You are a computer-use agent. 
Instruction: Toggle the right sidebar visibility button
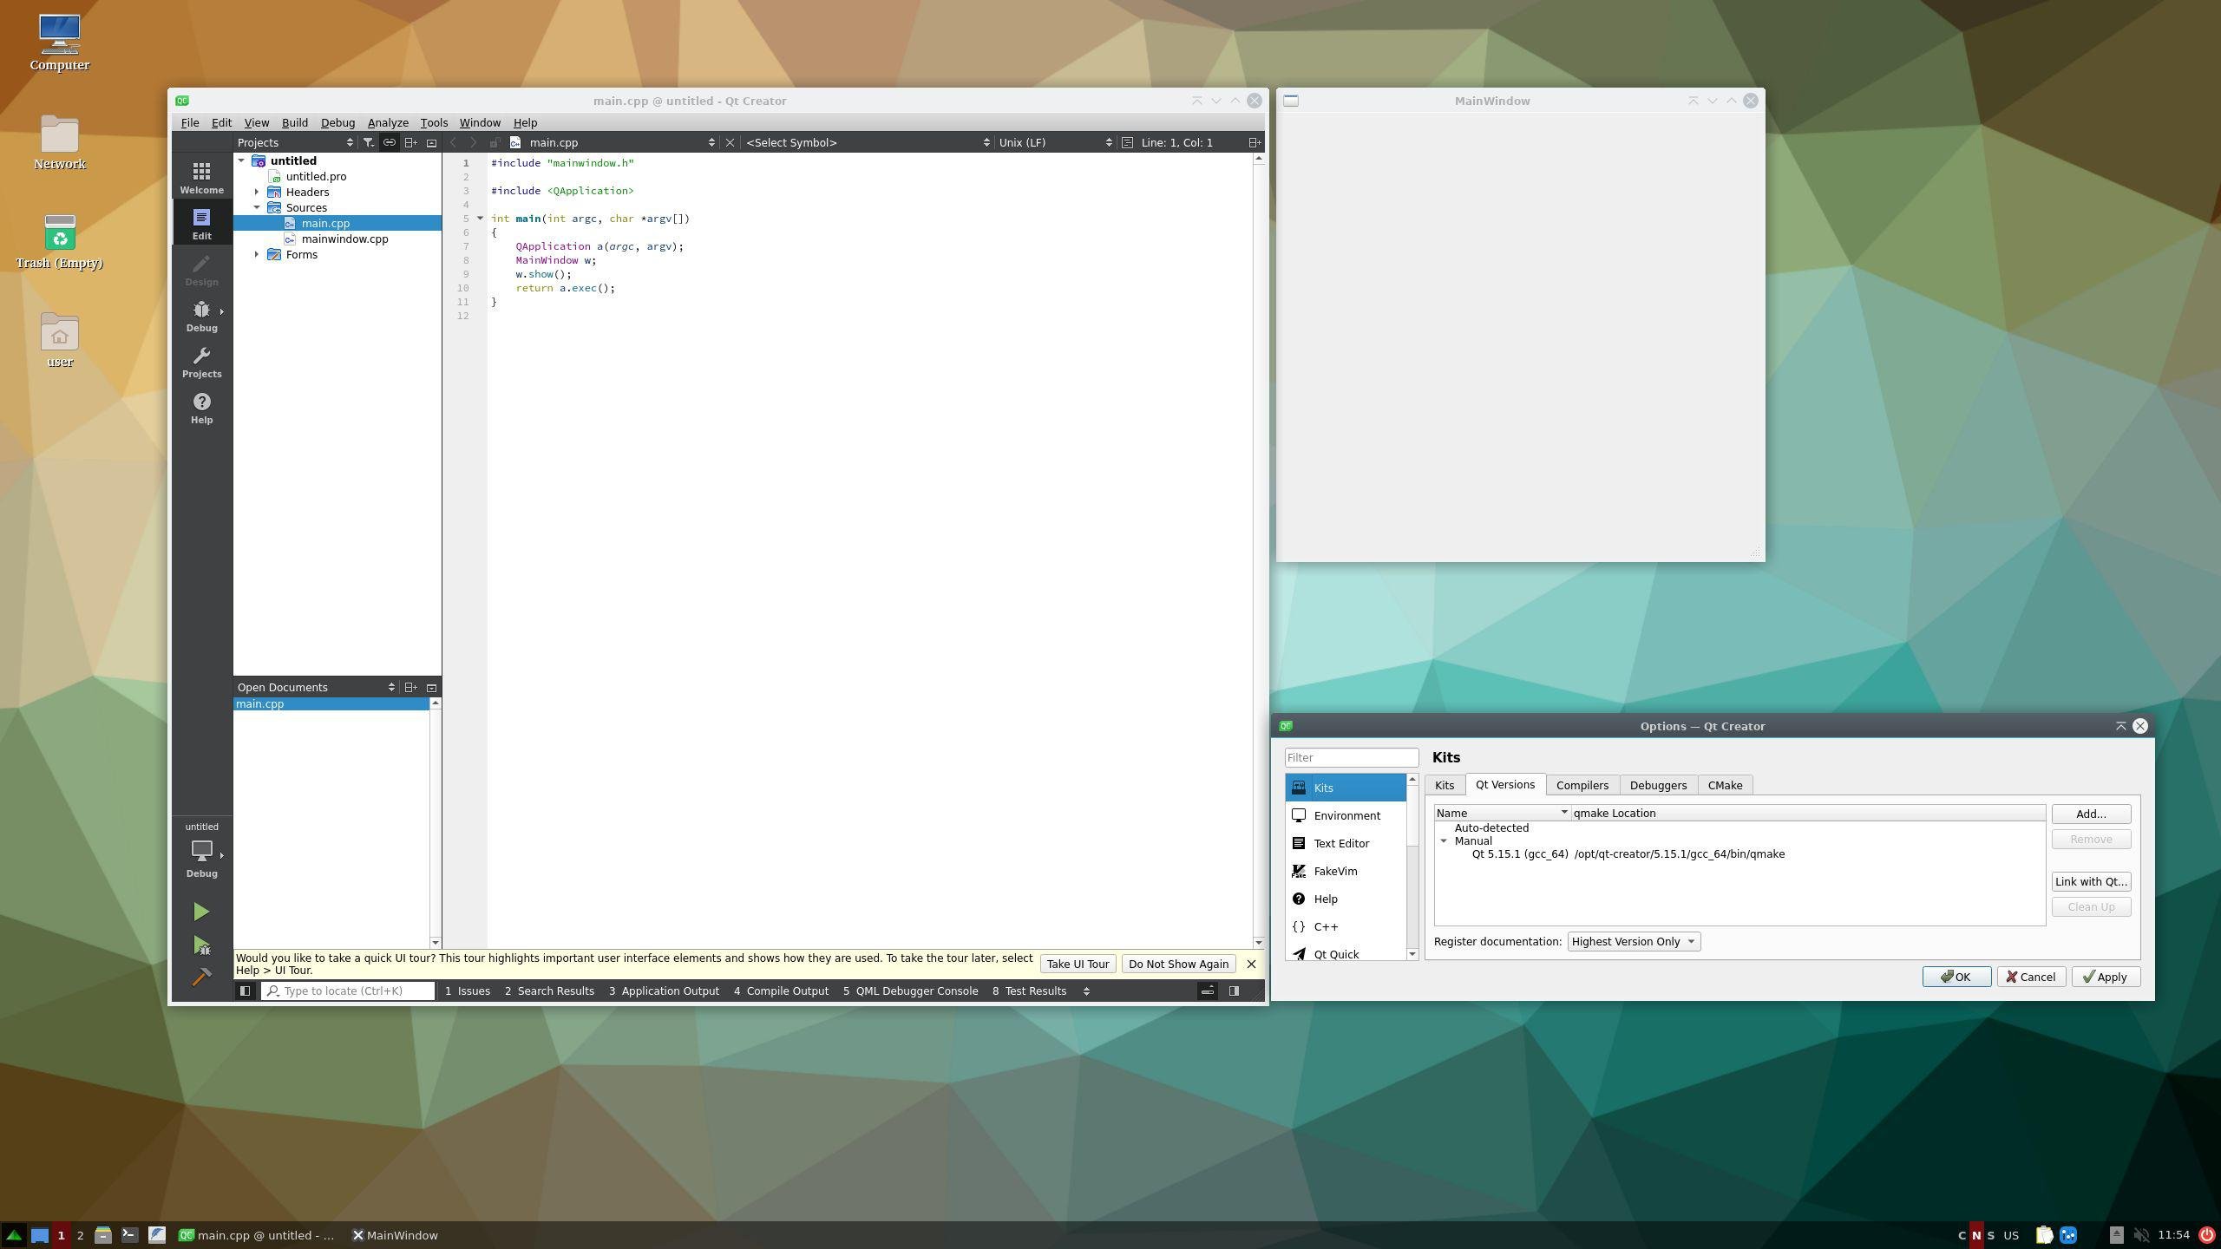[1234, 991]
